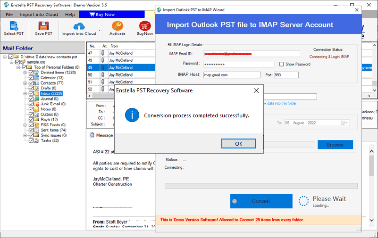Viewport: 378px width, 238px height.
Task: Close the Conversion completed message dialog
Action: coord(256,90)
